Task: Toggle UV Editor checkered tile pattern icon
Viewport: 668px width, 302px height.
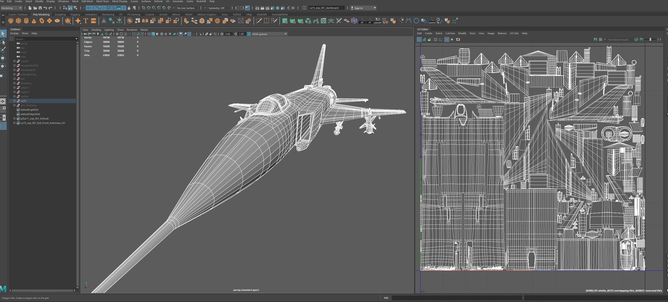Action: 601,40
